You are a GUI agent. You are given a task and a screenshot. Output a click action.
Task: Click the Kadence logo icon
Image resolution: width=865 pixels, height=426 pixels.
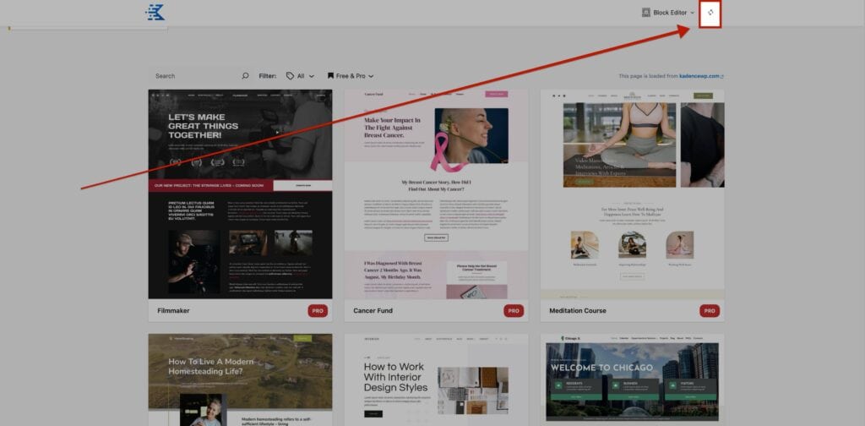(155, 12)
